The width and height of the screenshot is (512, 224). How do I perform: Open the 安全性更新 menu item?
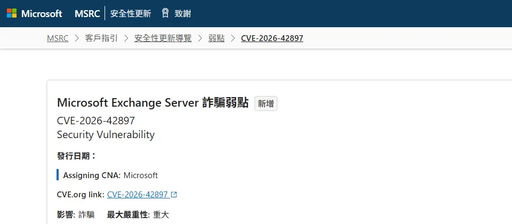[x=131, y=13]
